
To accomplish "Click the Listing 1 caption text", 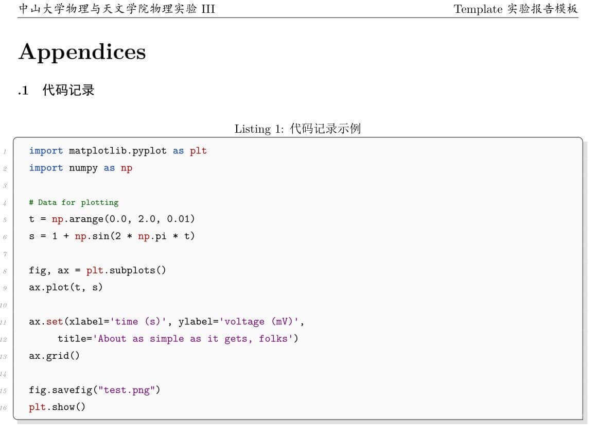I will click(x=297, y=129).
